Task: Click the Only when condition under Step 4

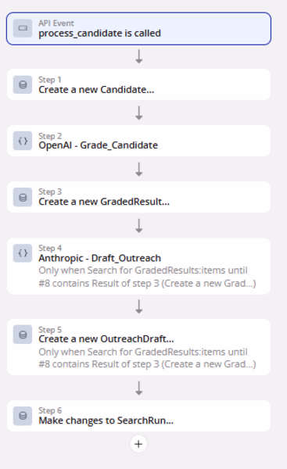Action: click(147, 277)
